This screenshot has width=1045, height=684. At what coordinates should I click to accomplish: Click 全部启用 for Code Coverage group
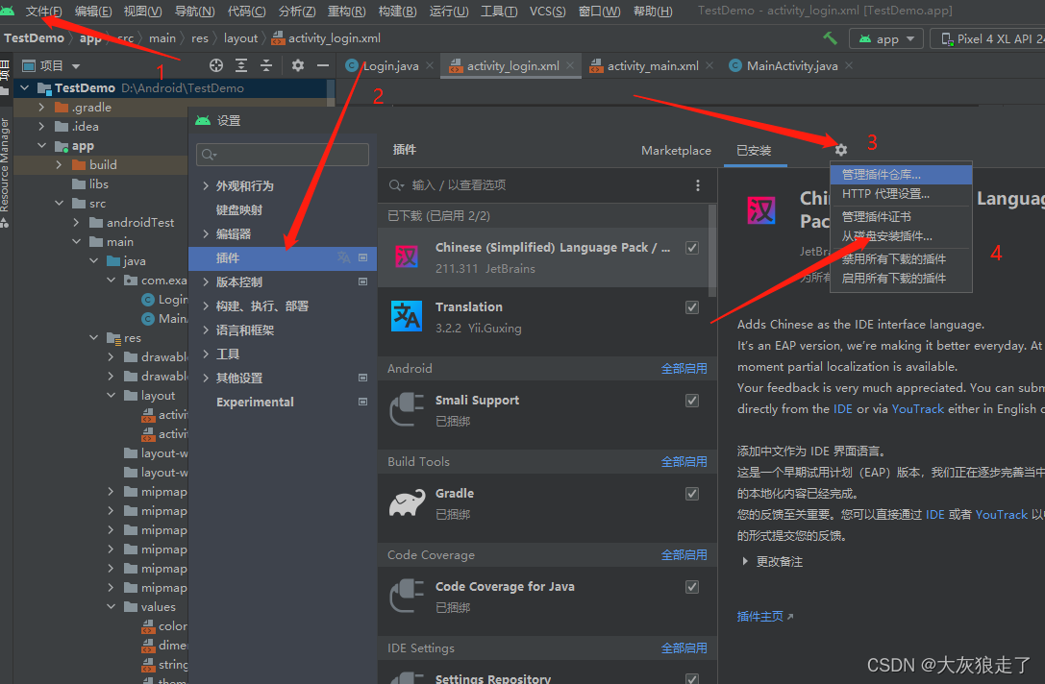(x=684, y=555)
